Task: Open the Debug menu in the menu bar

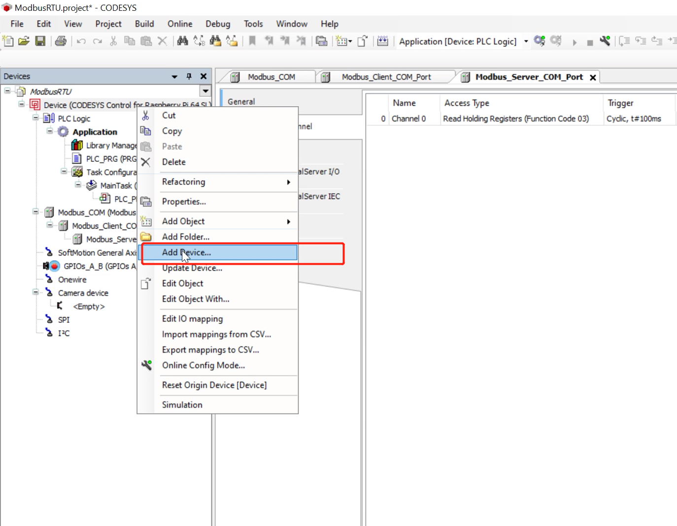Action: [218, 24]
